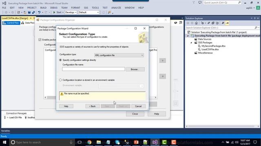This screenshot has width=261, height=146.
Task: Toggle the Enable package configurations checkbox
Action: tap(40, 40)
